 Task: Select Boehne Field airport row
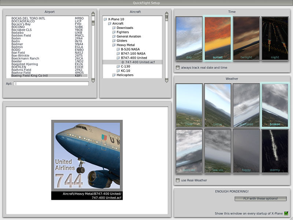pos(49,73)
